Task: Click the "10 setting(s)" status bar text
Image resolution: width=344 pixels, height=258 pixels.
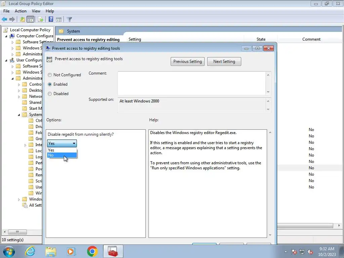Action: [12, 240]
